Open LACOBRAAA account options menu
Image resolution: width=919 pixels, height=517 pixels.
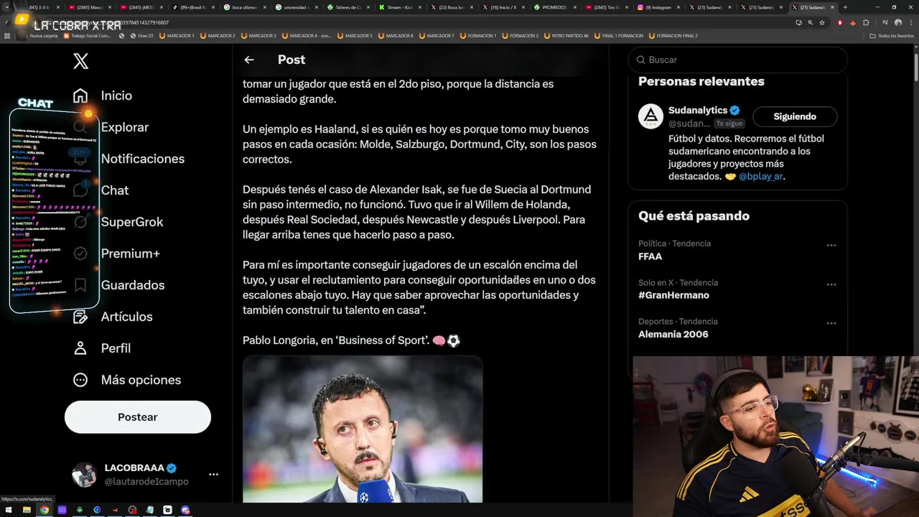[x=213, y=475]
